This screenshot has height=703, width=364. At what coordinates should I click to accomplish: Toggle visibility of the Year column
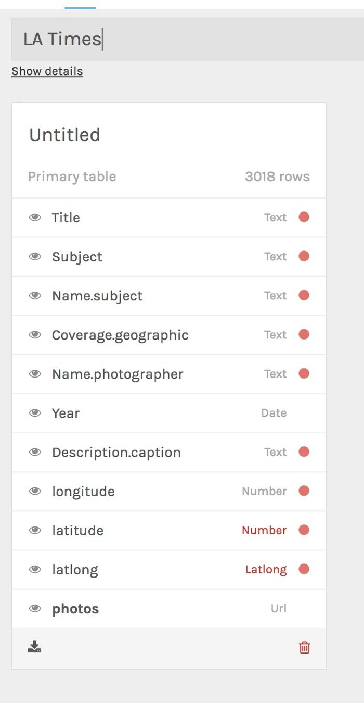35,413
